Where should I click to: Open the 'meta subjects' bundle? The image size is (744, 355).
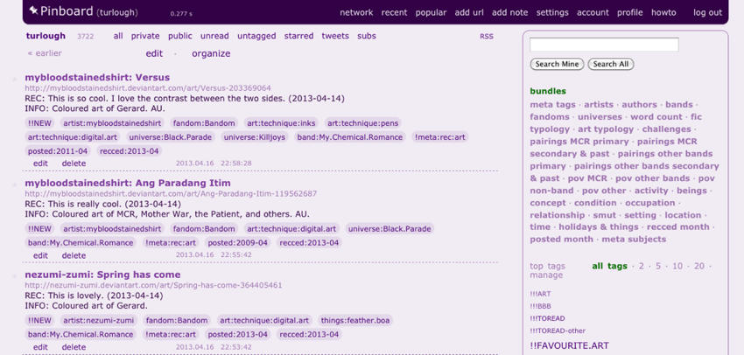point(634,240)
